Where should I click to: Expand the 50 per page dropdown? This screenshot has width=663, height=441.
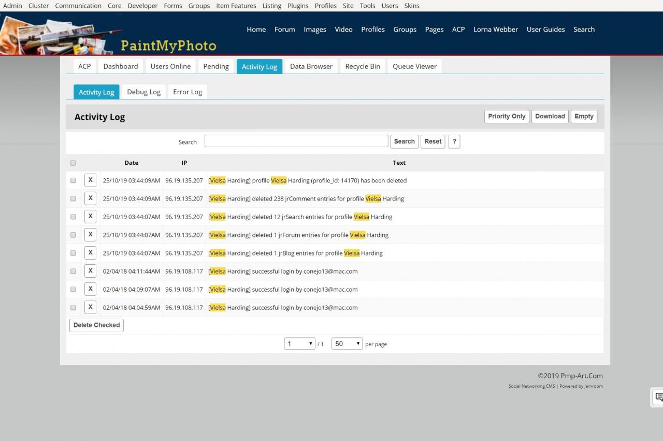pos(347,344)
